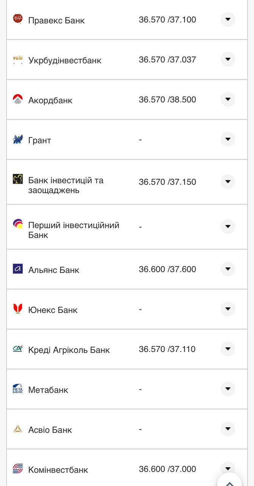Viewport: 254px width, 486px height.
Task: Click the Комінвестбанк logo icon
Action: (18, 469)
